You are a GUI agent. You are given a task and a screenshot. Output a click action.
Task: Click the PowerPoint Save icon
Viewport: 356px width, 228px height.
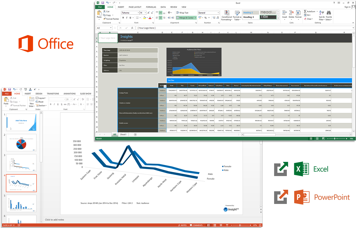tap(9, 89)
